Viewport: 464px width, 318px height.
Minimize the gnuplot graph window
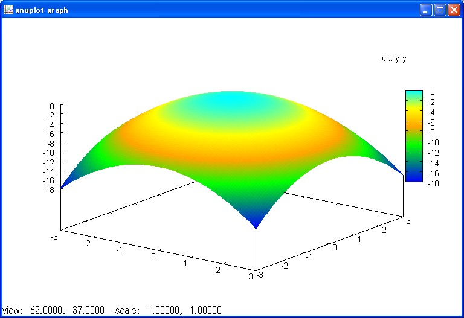[425, 10]
